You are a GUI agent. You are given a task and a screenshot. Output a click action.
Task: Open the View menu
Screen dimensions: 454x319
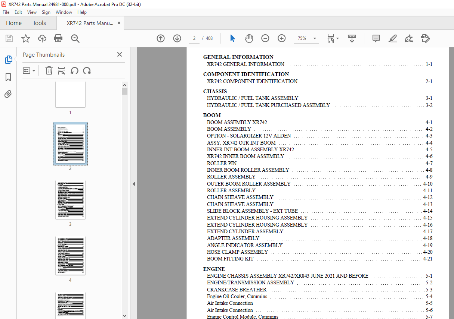[x=32, y=12]
